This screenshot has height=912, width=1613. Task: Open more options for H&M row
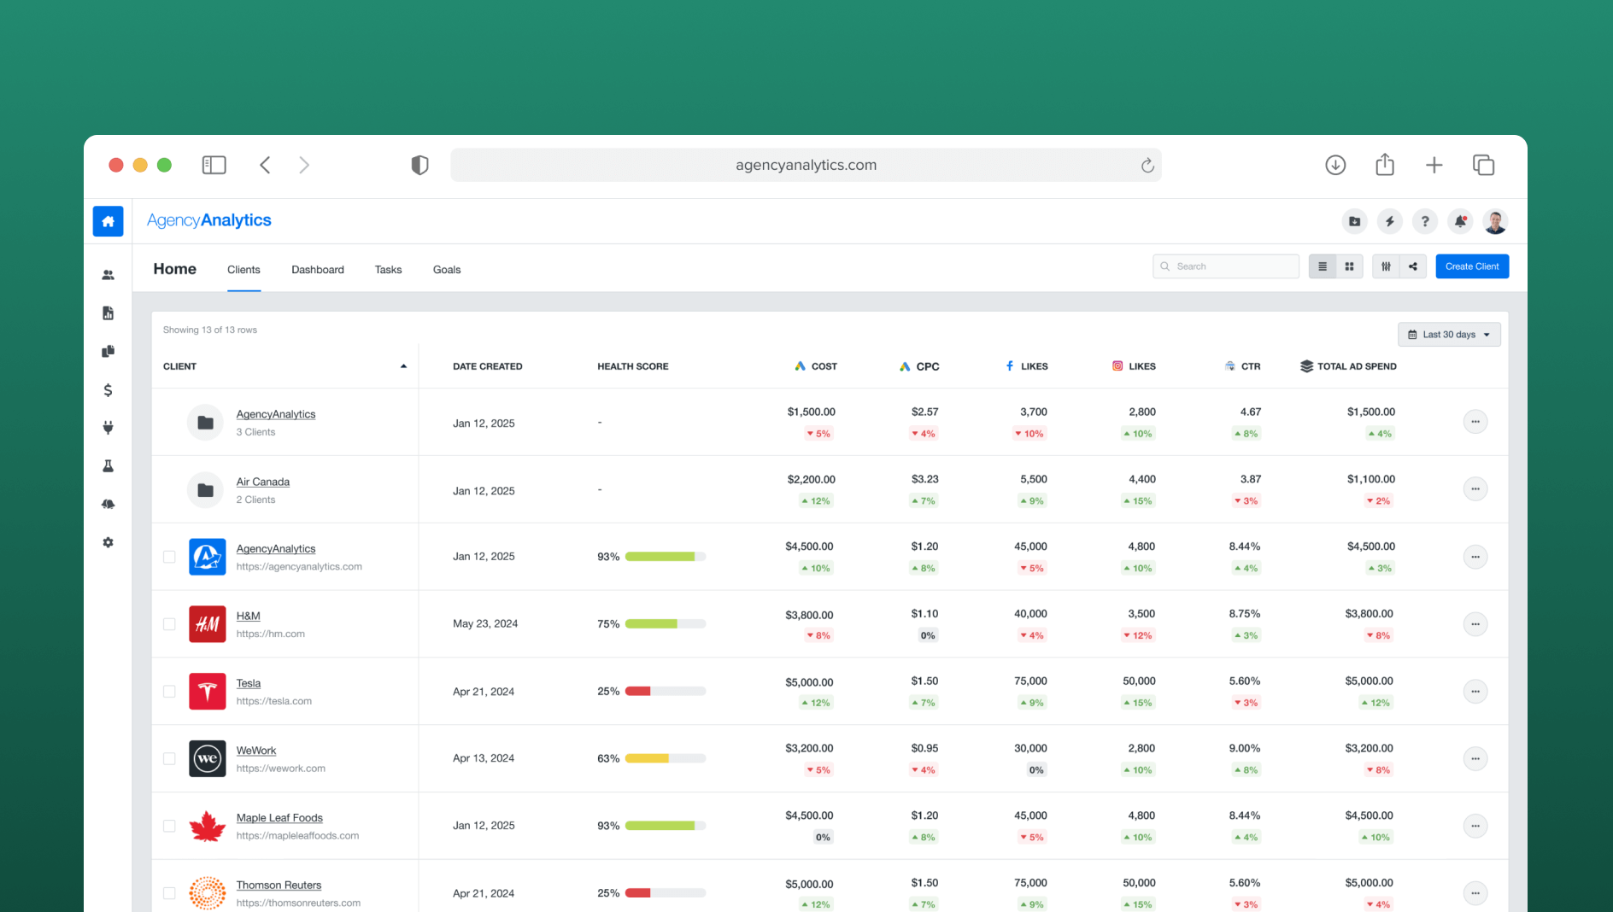pos(1475,624)
